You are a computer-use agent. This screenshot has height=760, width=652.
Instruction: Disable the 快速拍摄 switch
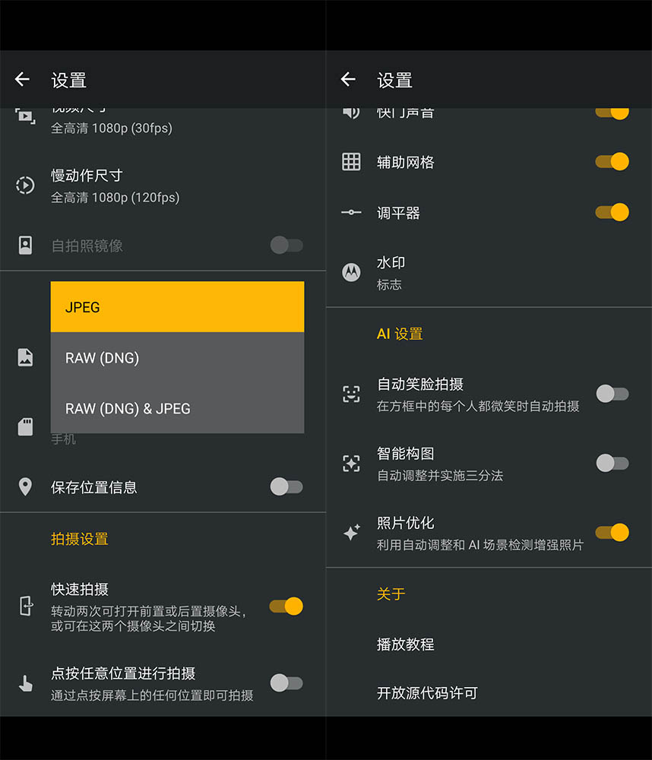[286, 606]
